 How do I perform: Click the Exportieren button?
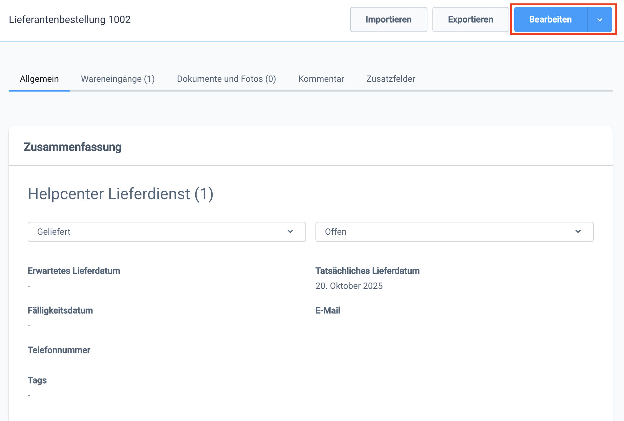click(471, 19)
